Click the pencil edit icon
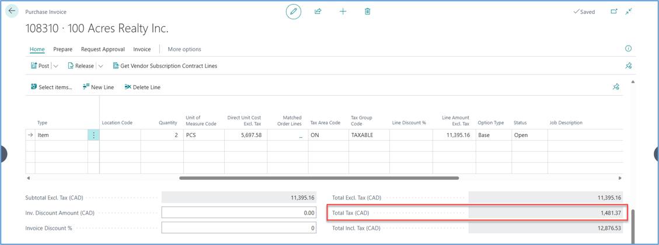Viewport: 659px width, 245px height. click(294, 12)
